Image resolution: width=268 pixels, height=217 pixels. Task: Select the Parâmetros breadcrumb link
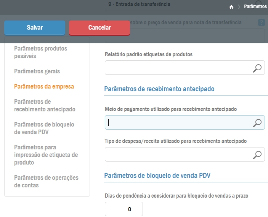[x=255, y=7]
